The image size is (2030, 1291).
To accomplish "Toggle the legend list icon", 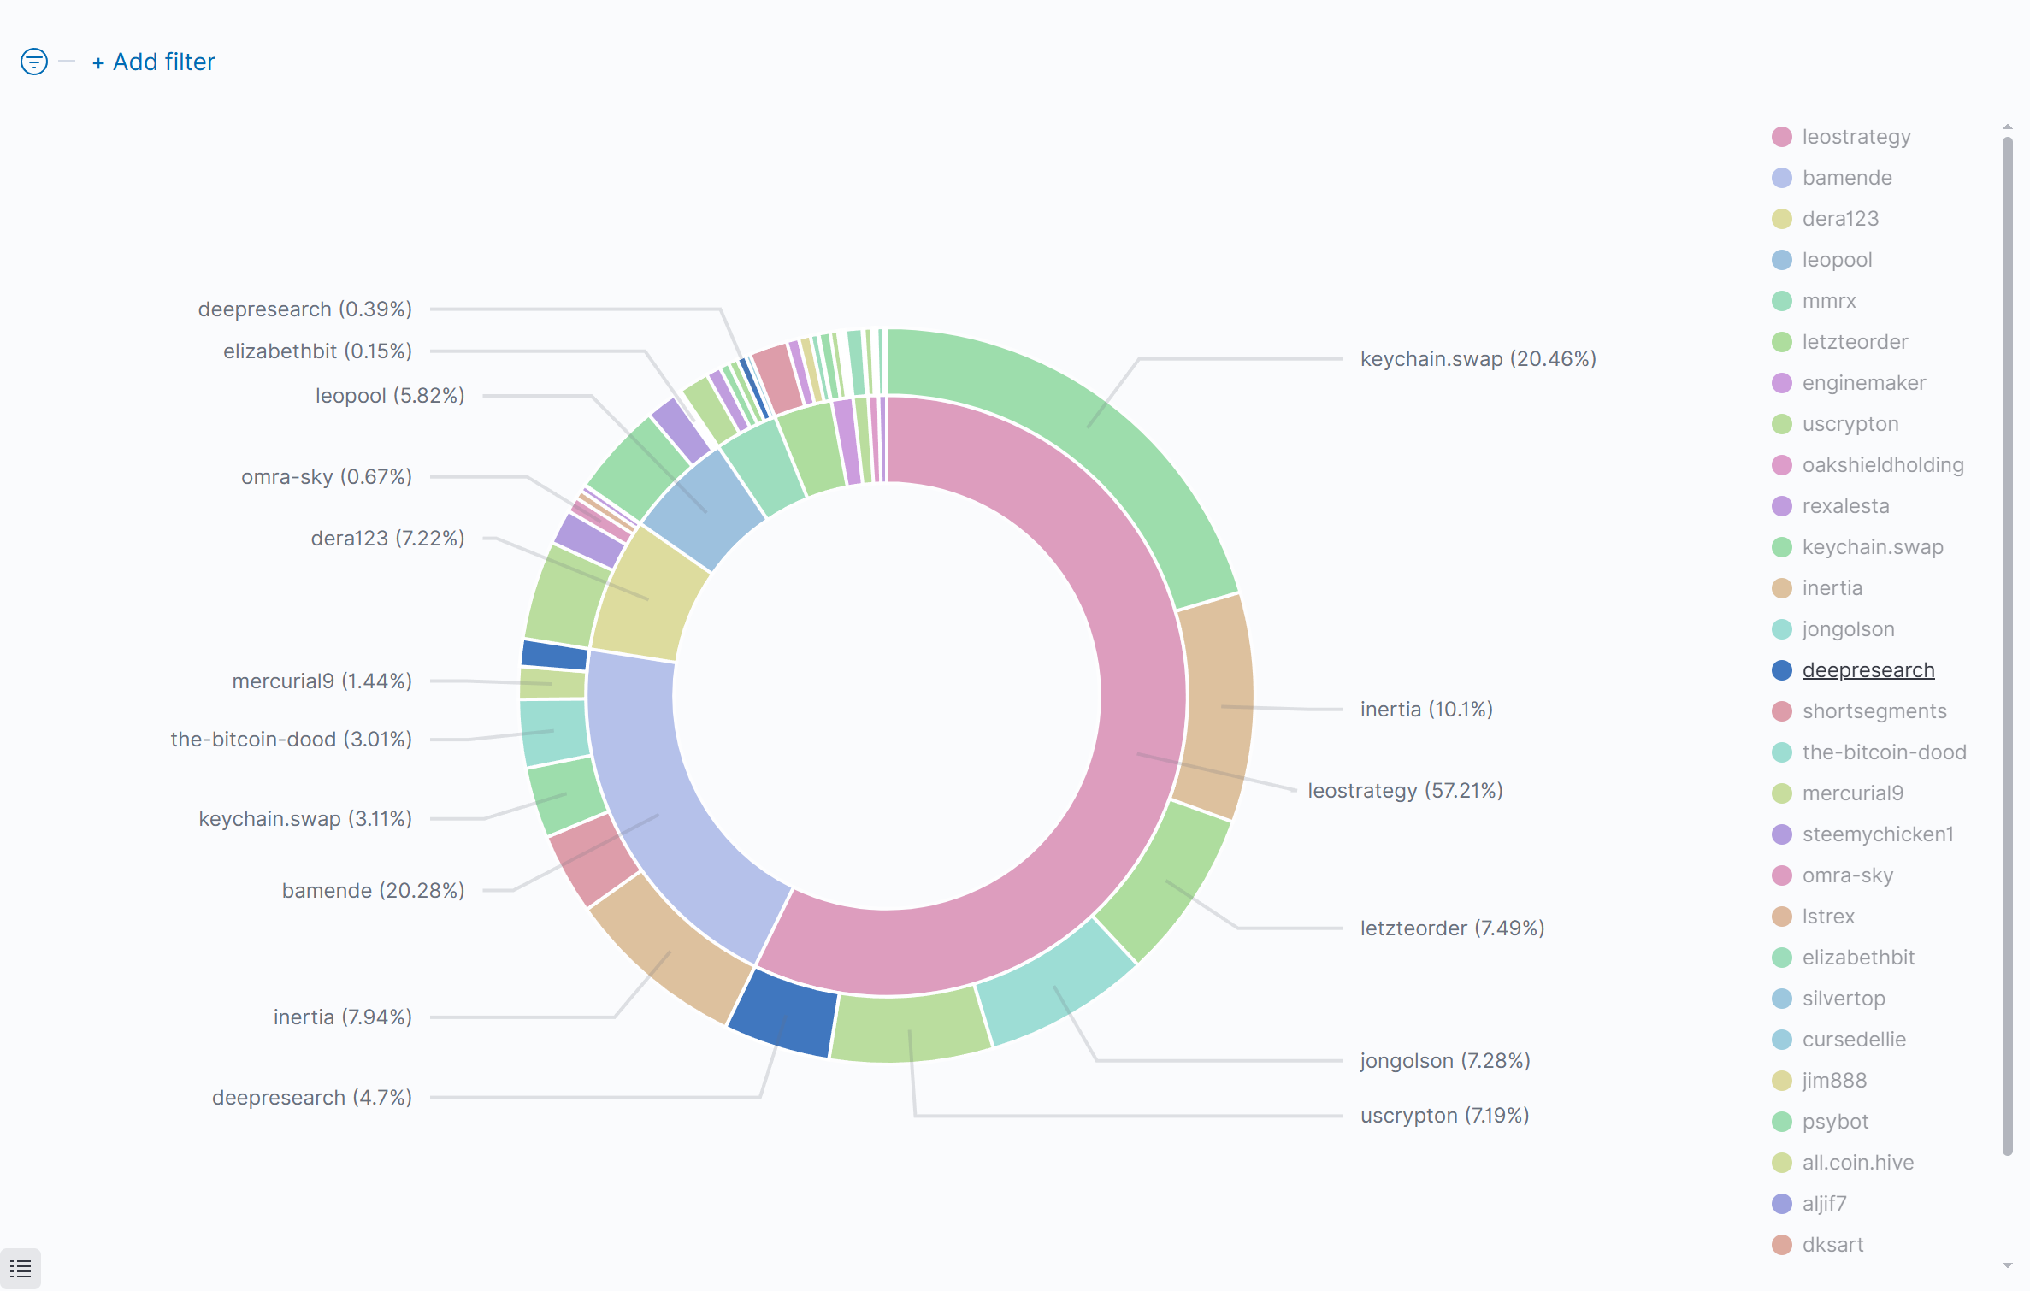I will point(21,1269).
